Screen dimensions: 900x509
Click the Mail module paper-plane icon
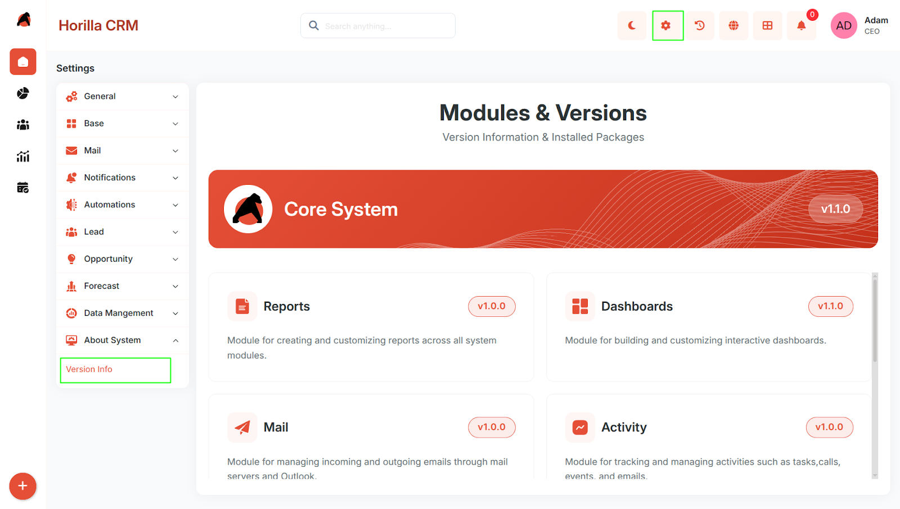pyautogui.click(x=242, y=428)
